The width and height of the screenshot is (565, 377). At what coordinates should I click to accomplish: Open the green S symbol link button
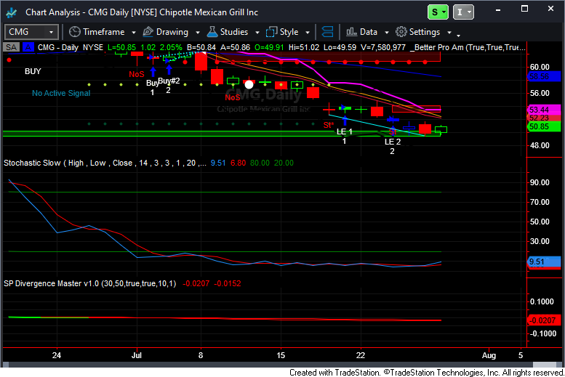(x=438, y=12)
